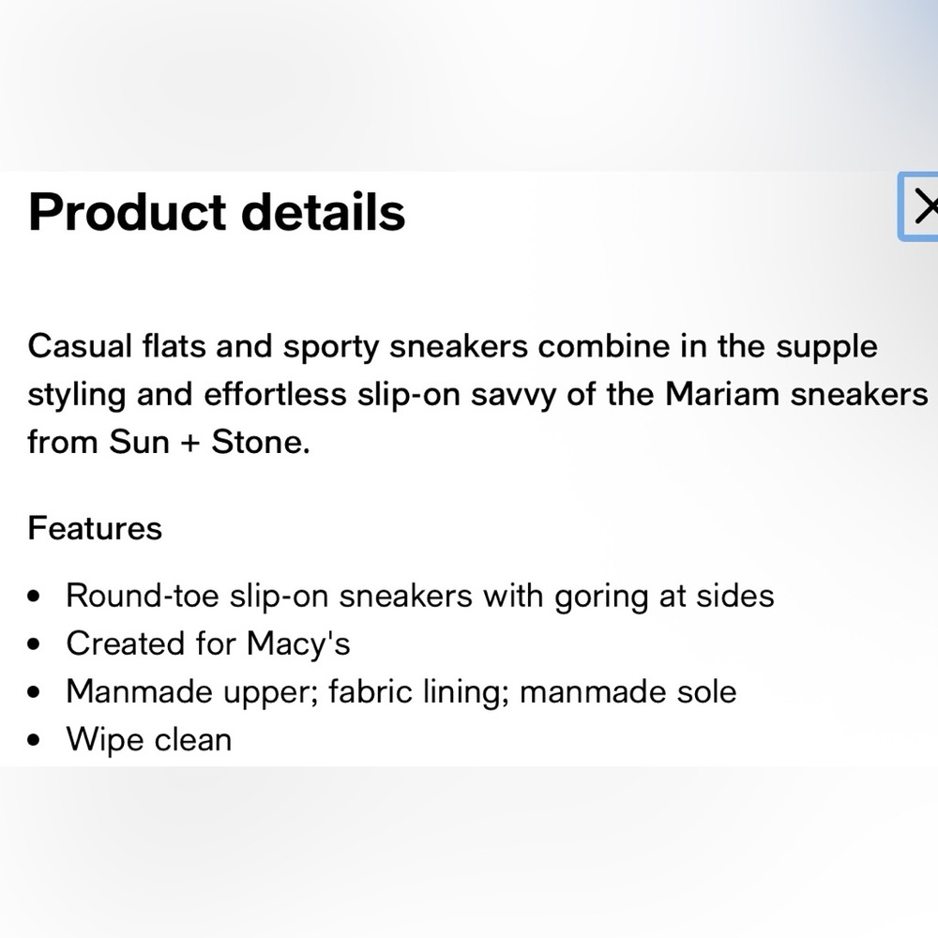Click the bullet before Manmade upper
Viewport: 938px width, 938px height.
coord(34,692)
